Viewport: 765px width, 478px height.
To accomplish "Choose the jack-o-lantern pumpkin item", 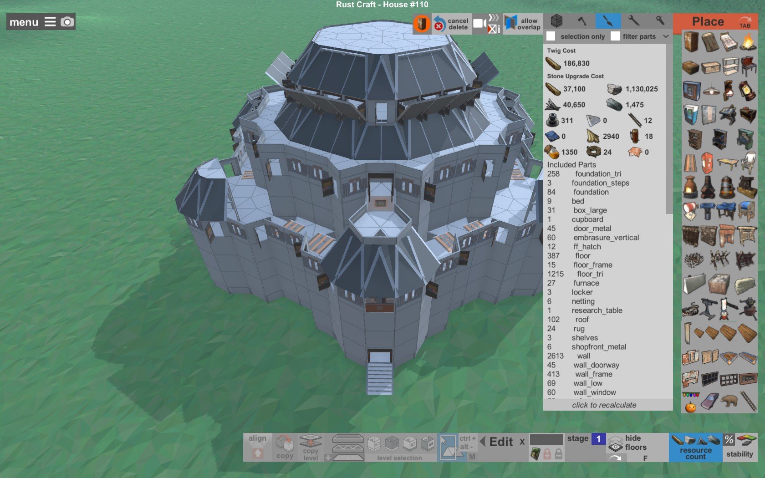I will click(x=691, y=407).
